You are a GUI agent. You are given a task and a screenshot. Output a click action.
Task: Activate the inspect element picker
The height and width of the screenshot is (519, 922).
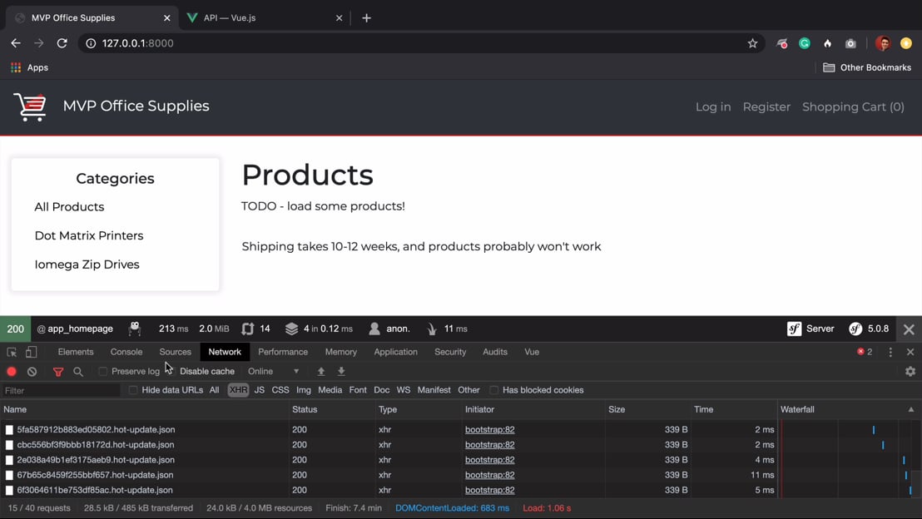12,352
